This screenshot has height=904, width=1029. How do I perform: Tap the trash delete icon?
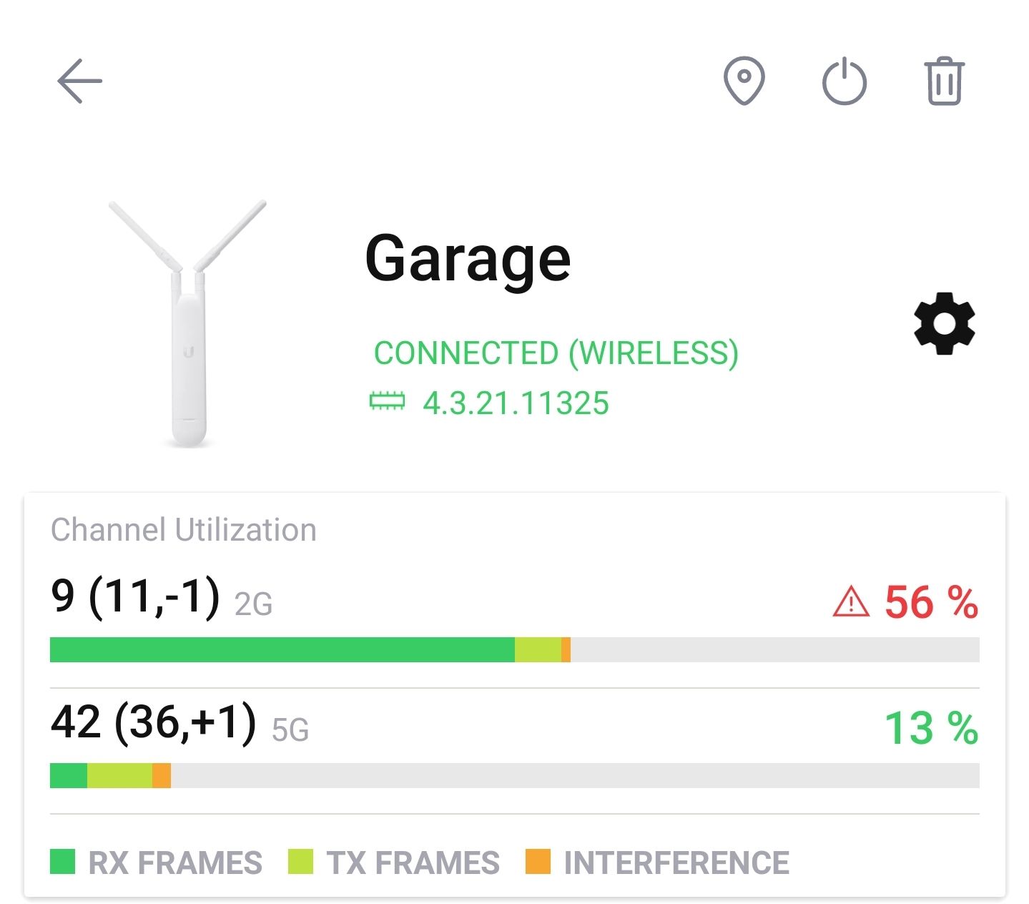(944, 82)
